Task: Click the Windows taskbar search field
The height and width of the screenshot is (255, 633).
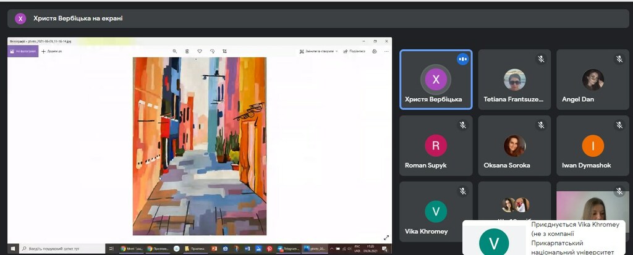Action: [62, 249]
